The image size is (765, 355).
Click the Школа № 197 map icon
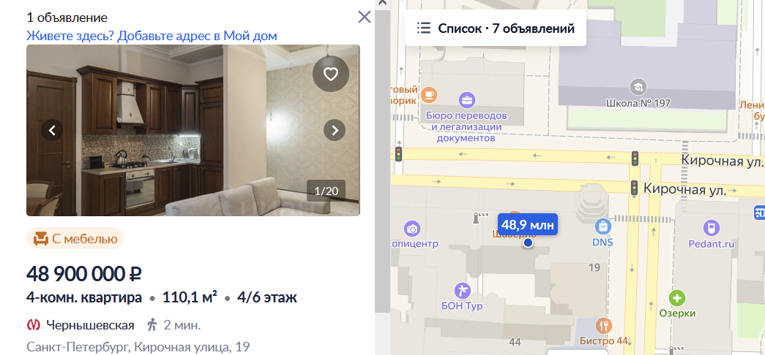638,87
